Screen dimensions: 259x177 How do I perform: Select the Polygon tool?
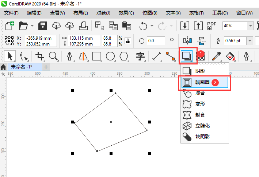(x=124, y=56)
